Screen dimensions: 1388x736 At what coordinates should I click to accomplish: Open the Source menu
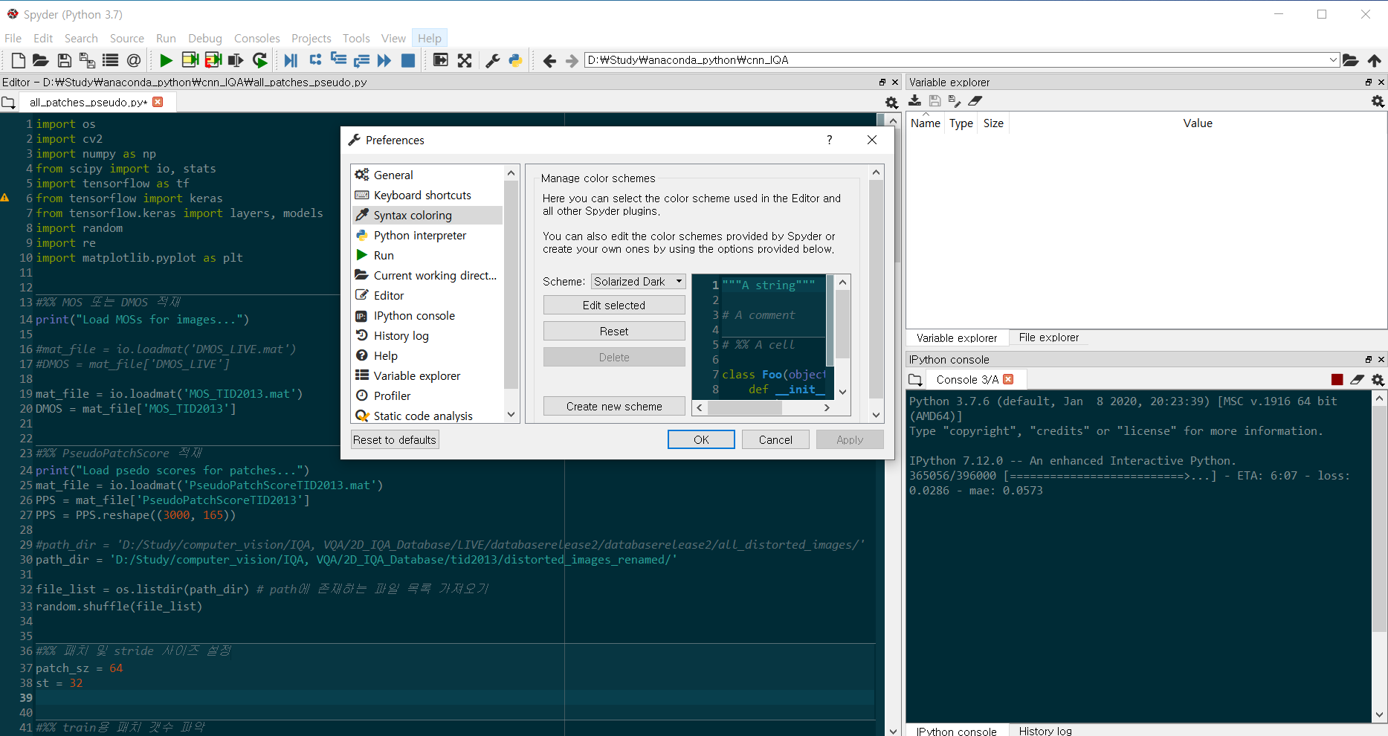click(127, 39)
